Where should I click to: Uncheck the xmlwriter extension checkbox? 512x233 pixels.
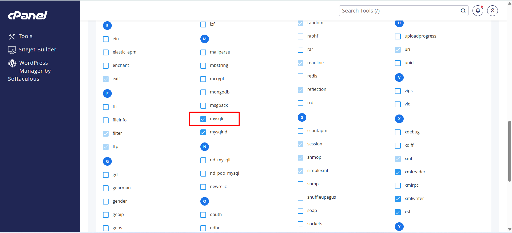398,199
